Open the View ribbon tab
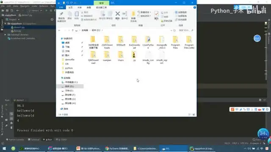The height and width of the screenshot is (152, 271). point(88,8)
